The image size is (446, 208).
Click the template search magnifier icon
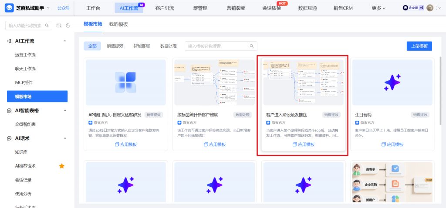coord(252,46)
